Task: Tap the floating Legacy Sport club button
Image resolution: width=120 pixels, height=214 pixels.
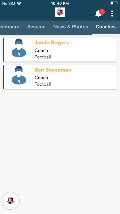Action: point(11,201)
